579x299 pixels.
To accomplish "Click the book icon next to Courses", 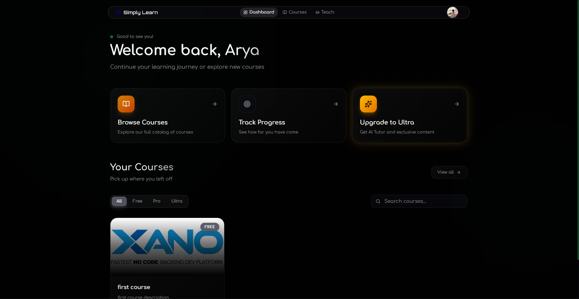I will point(285,12).
